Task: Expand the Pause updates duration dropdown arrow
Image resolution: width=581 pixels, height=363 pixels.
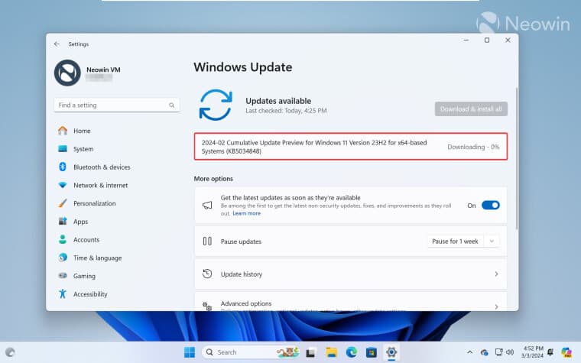Action: tap(492, 241)
